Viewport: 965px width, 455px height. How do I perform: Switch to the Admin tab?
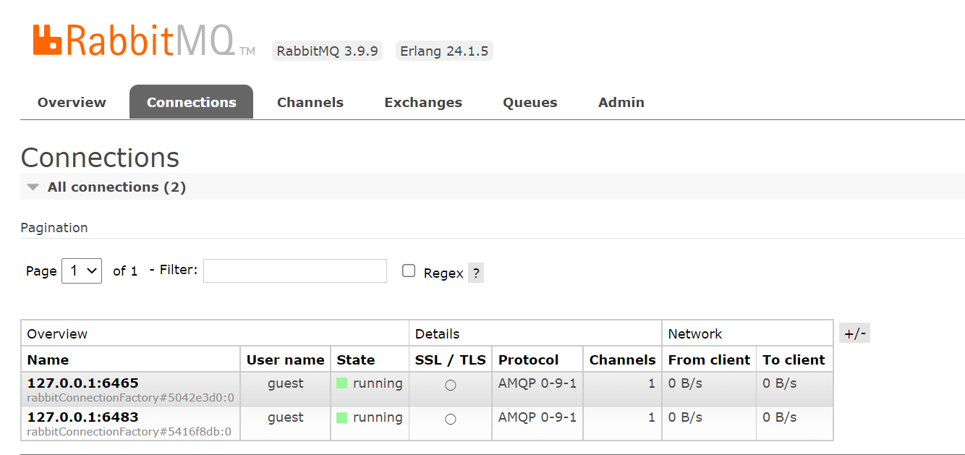[621, 103]
